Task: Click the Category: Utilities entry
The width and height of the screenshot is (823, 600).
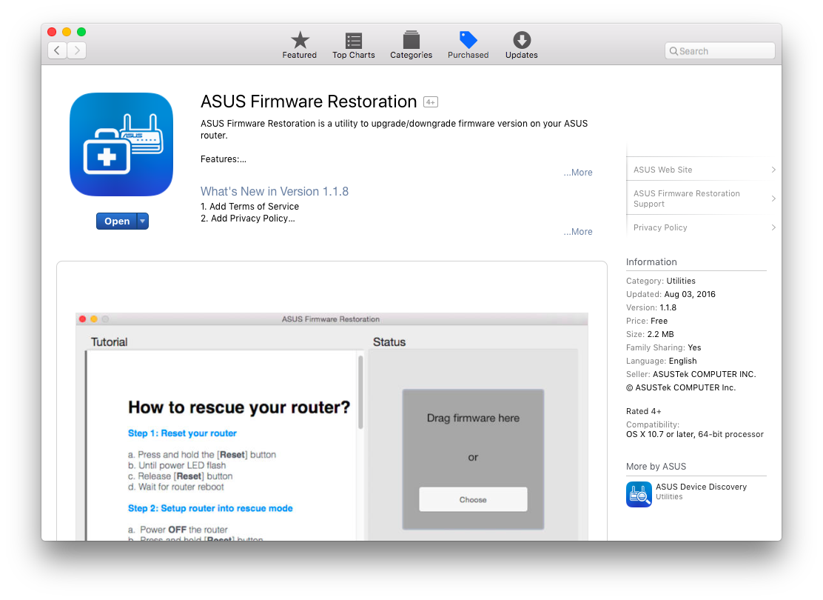Action: (x=660, y=281)
